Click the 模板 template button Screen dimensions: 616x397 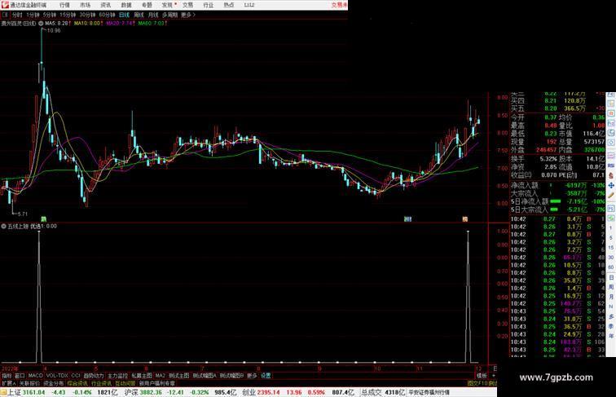[x=482, y=376]
